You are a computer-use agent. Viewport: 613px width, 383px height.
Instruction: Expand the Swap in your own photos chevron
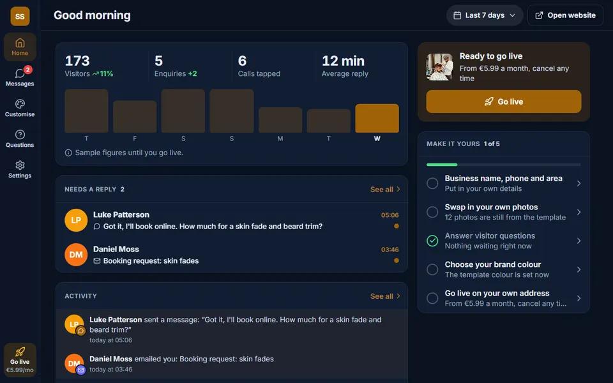pyautogui.click(x=579, y=212)
